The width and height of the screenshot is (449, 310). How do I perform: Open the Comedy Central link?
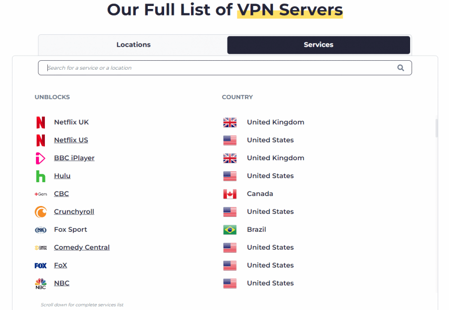click(x=82, y=247)
